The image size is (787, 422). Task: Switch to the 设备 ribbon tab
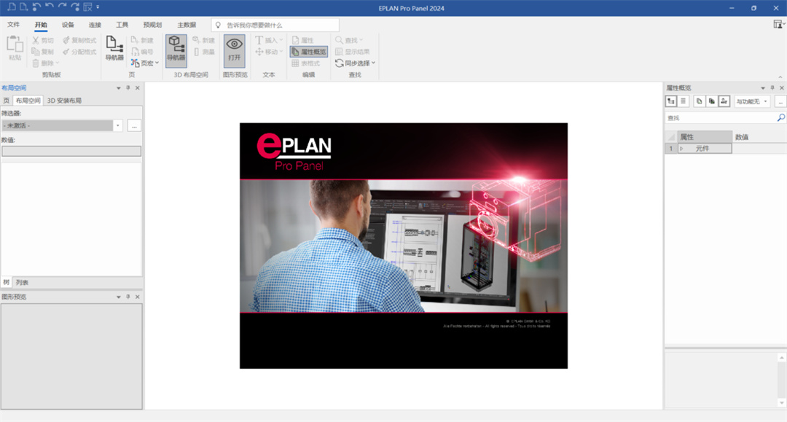click(68, 25)
